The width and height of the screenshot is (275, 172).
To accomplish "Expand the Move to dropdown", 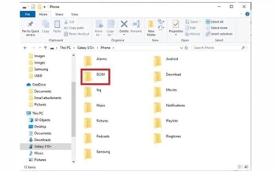I will (x=99, y=34).
